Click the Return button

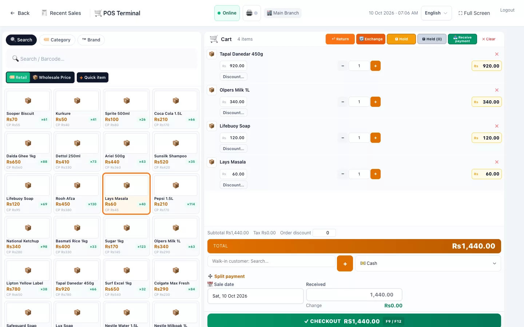click(340, 39)
